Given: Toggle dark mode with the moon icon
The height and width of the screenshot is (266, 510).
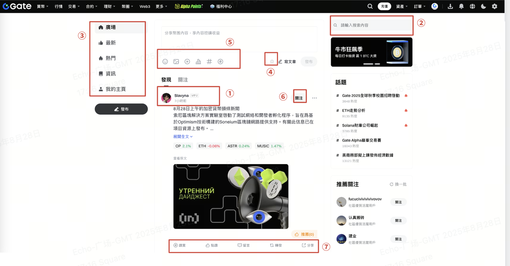Looking at the screenshot, I should (483, 6).
